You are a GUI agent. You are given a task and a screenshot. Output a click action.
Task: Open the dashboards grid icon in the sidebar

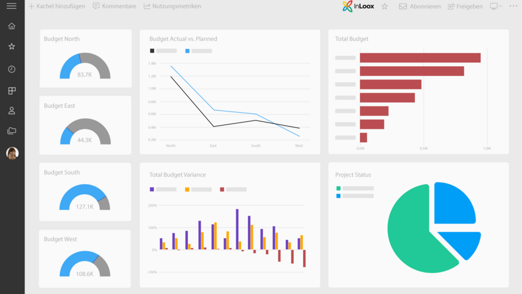point(12,91)
